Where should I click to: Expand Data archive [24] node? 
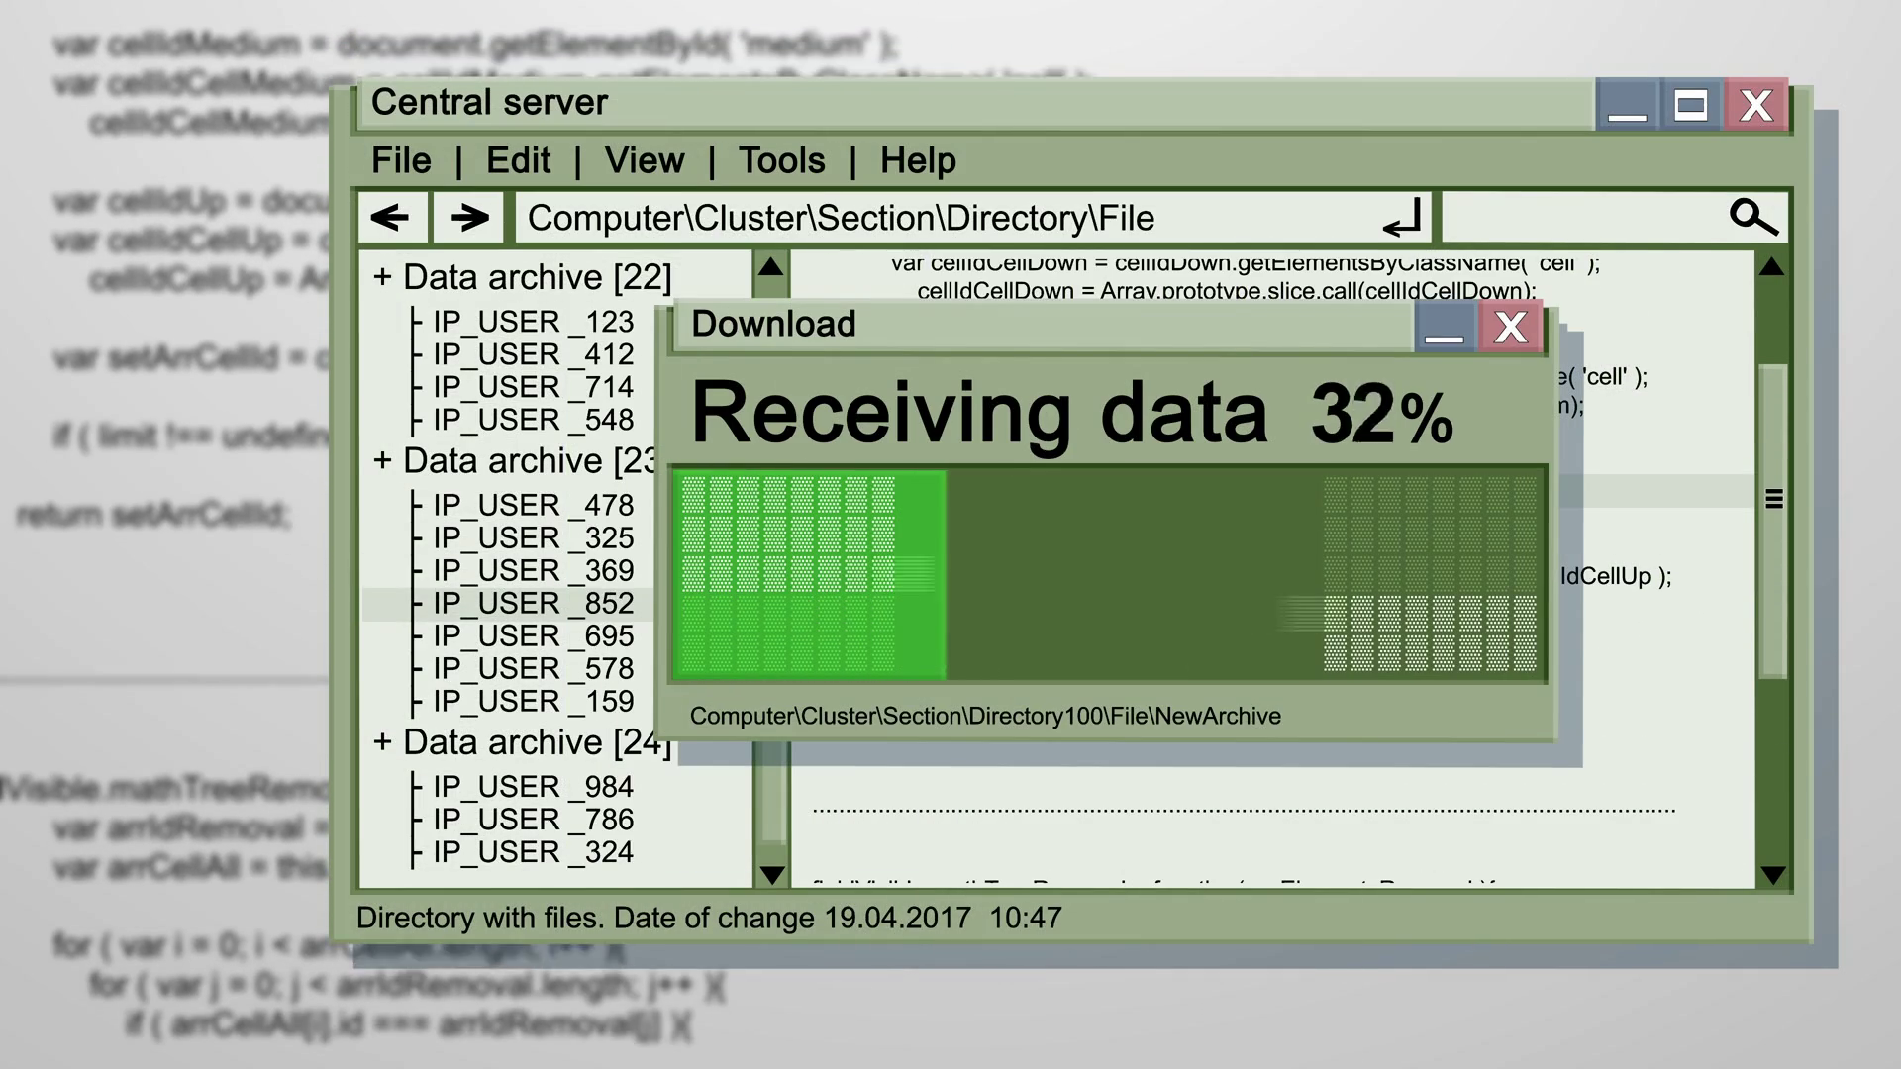pos(382,742)
